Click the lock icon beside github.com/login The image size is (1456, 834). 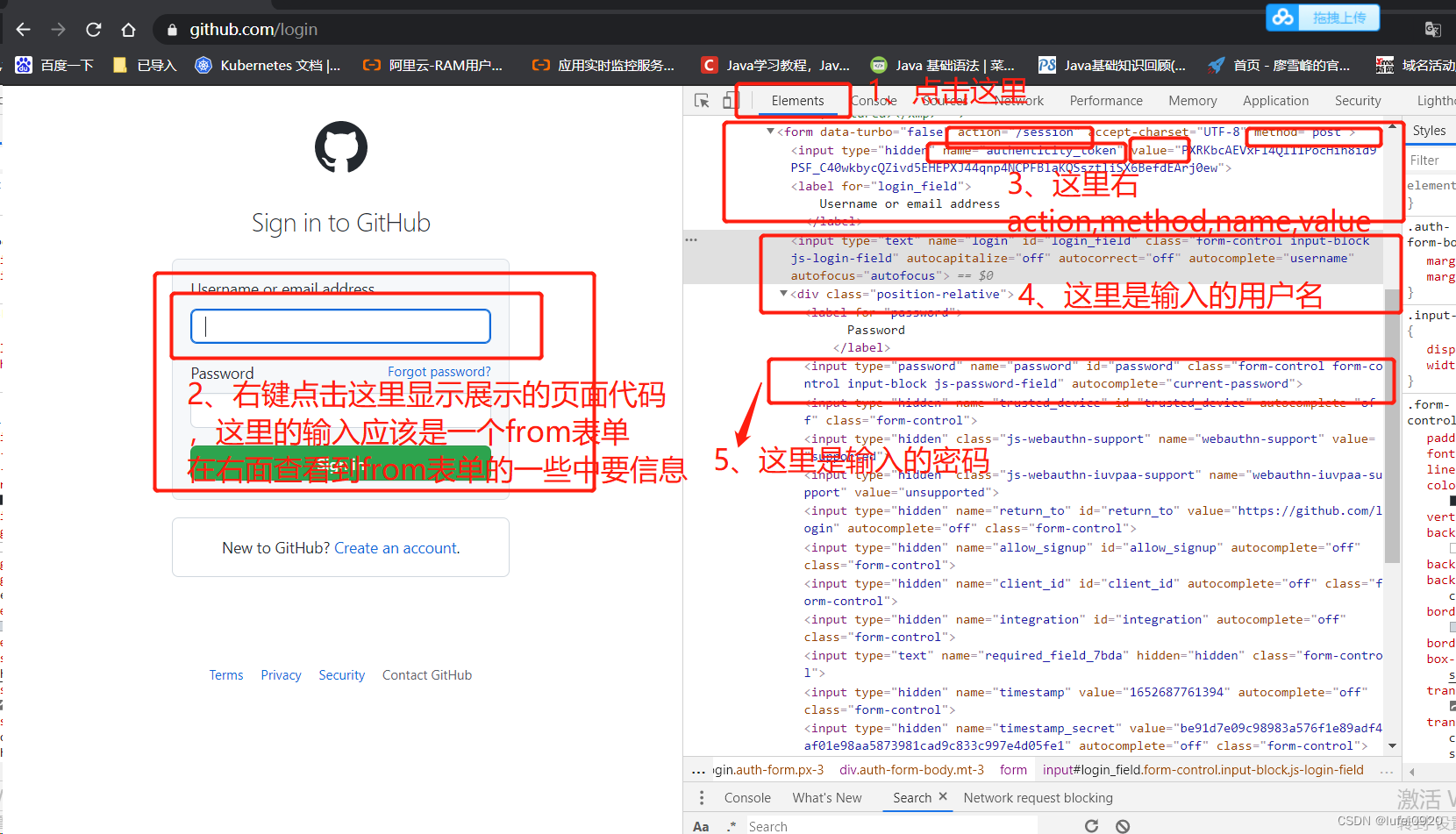172,30
